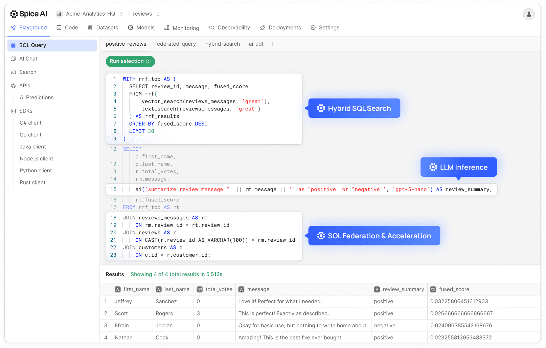The height and width of the screenshot is (348, 546).
Task: Collapse the SDKs sidebar section
Action: click(26, 111)
